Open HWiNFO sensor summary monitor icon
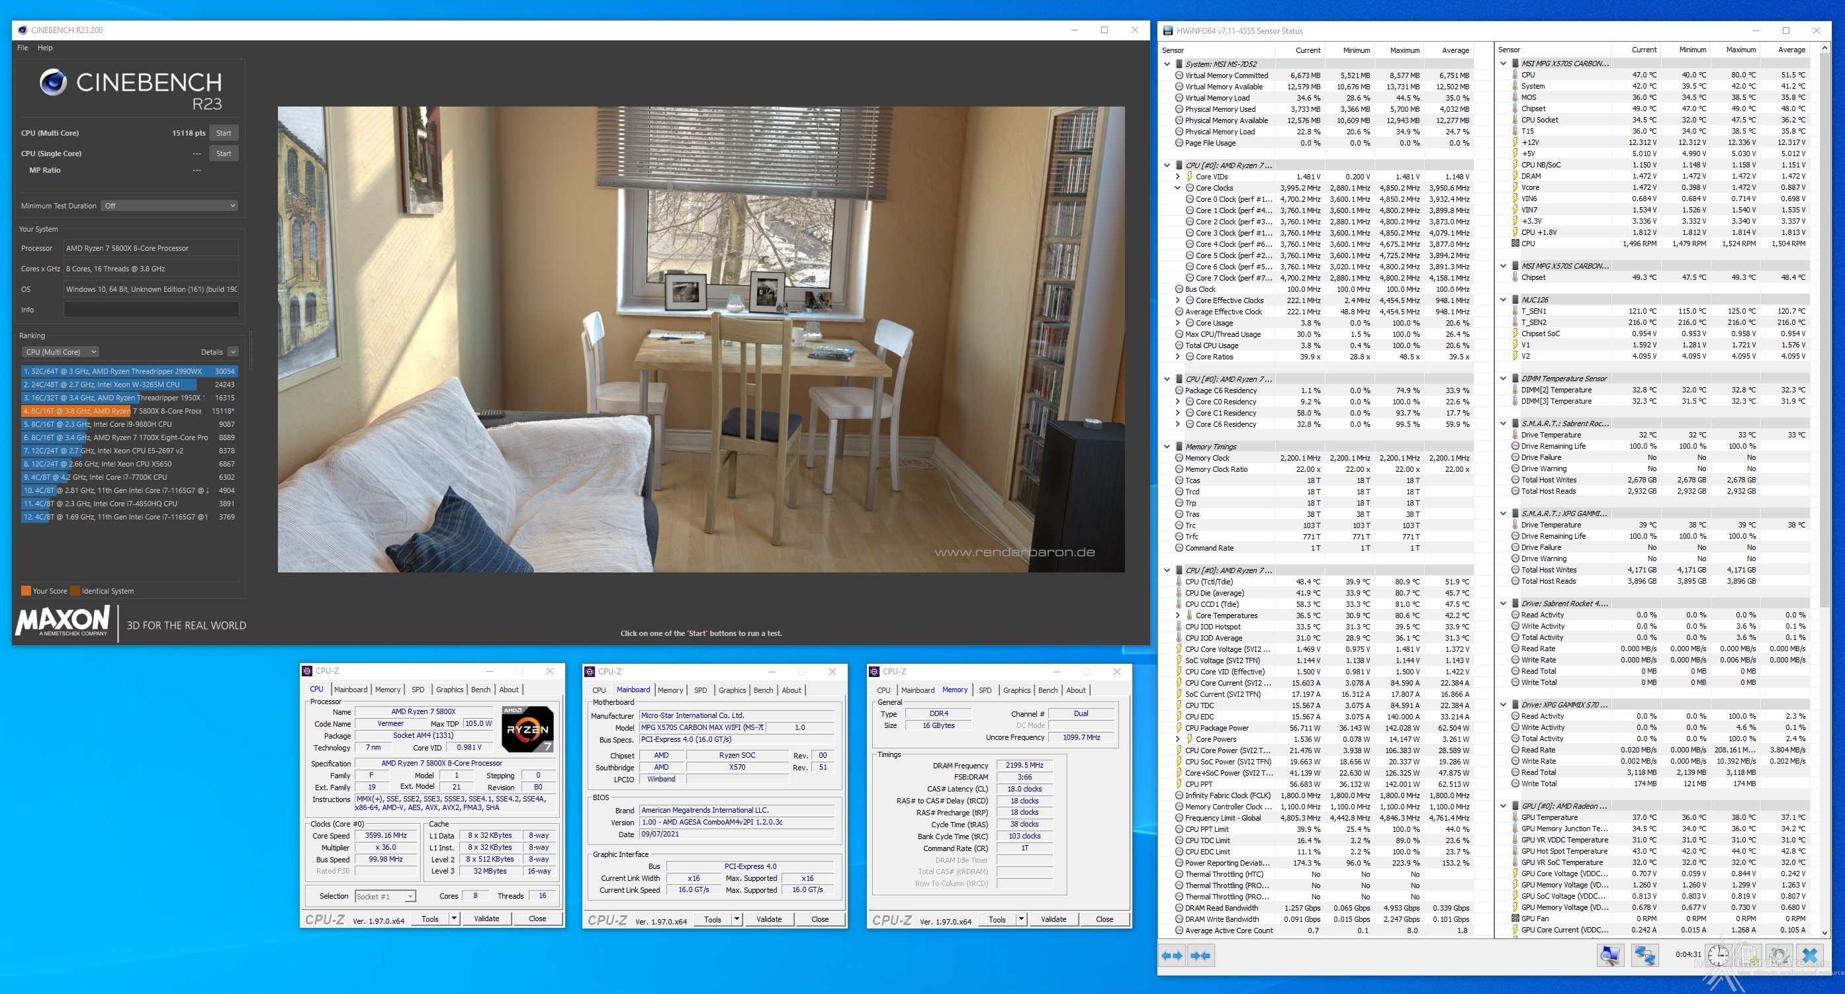 pos(1609,956)
